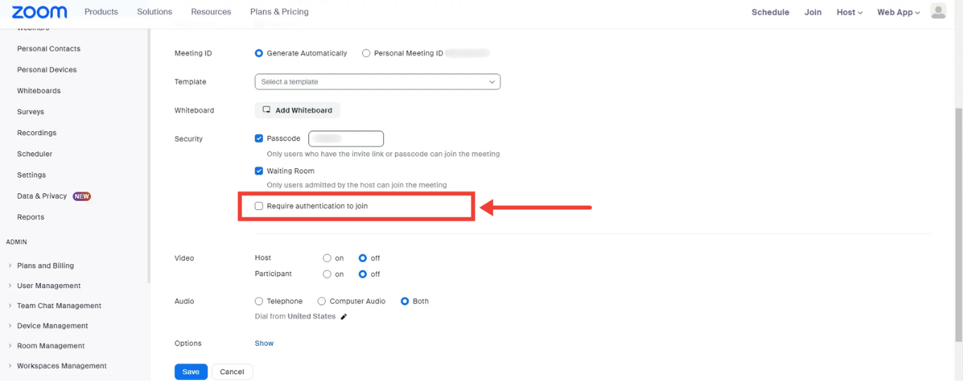The height and width of the screenshot is (384, 963).
Task: Select the Personal Meeting ID radio button
Action: (x=366, y=54)
